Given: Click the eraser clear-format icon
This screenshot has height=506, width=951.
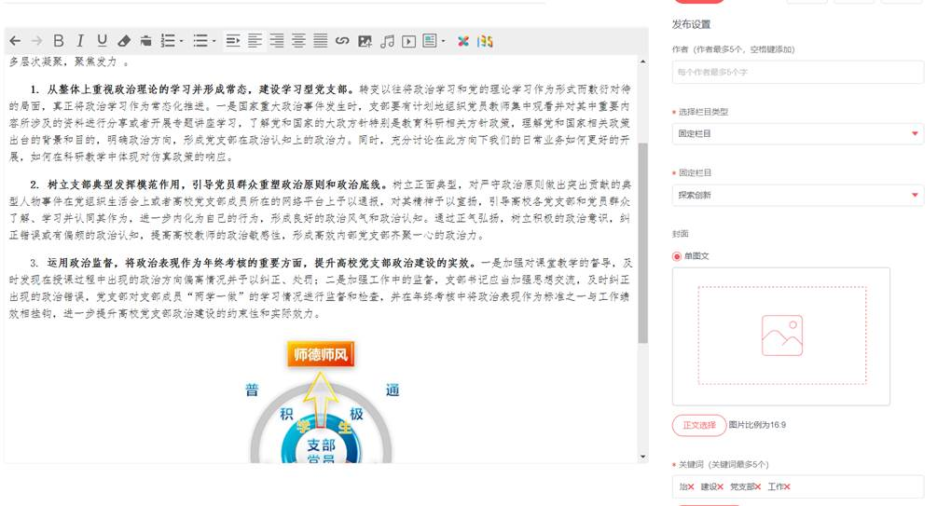Looking at the screenshot, I should tap(124, 41).
